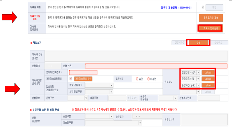This screenshot has width=232, height=130.
Task: Open the 희망 입실구분 dropdown
Action: (x=99, y=92)
